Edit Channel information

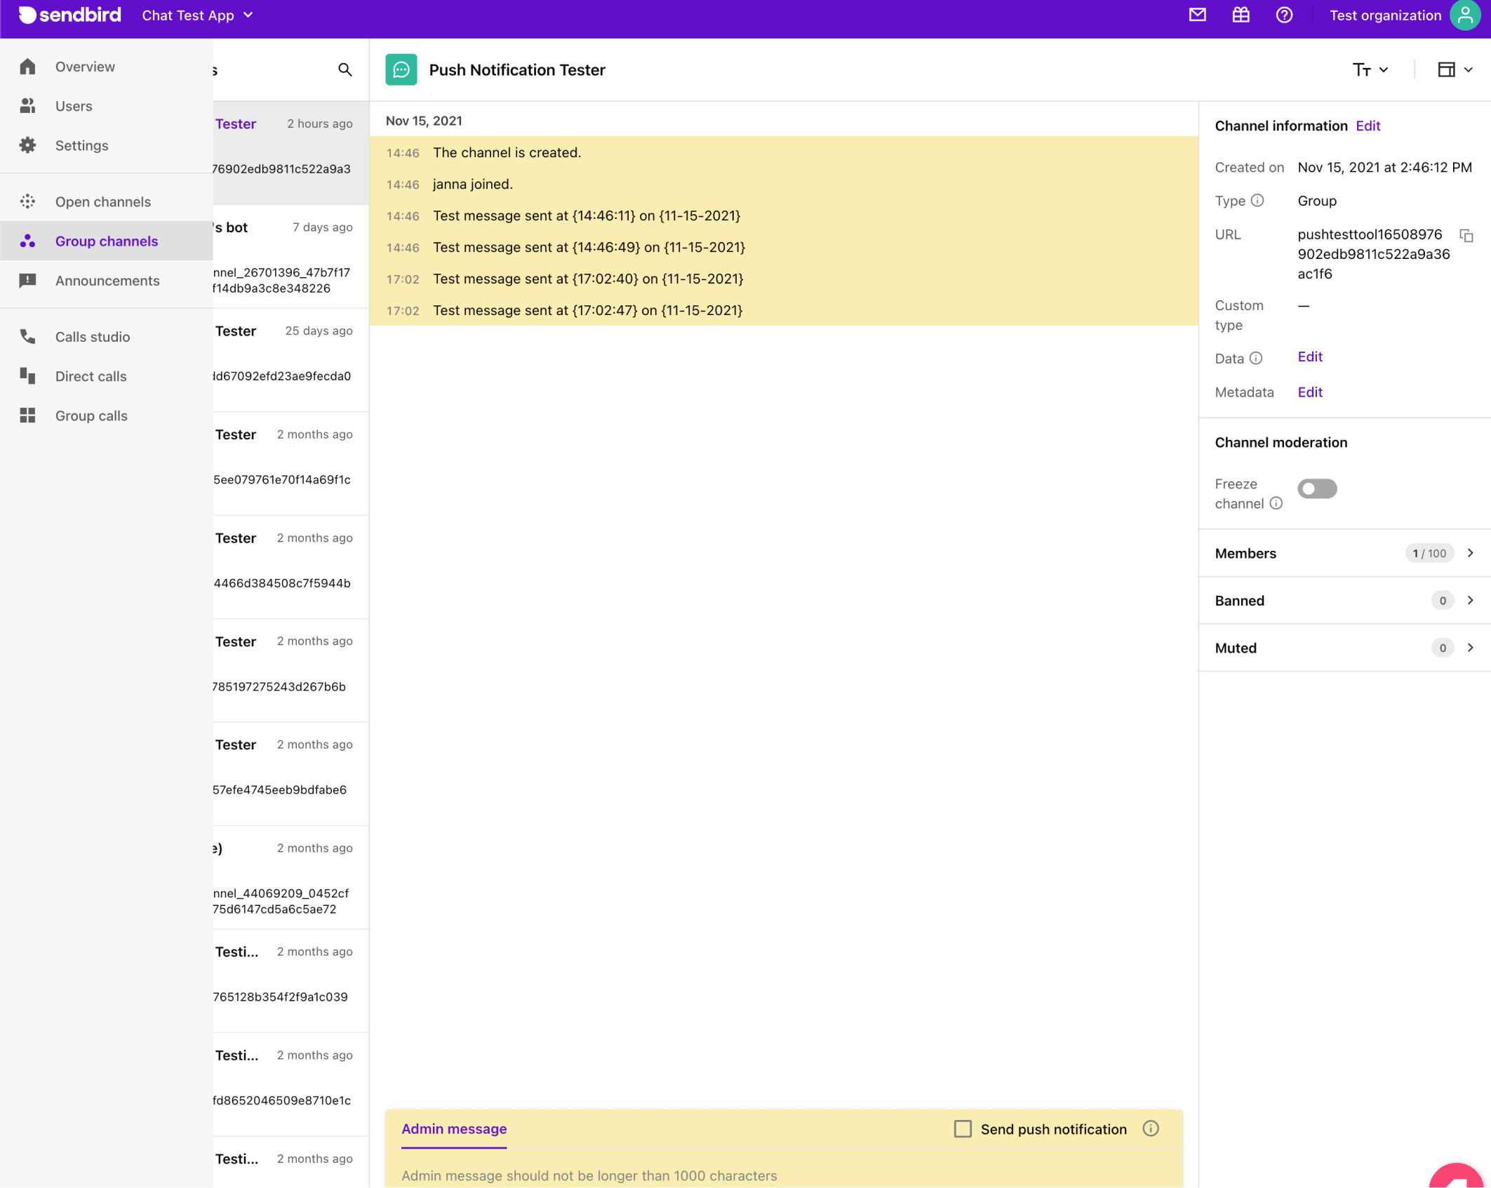1368,126
